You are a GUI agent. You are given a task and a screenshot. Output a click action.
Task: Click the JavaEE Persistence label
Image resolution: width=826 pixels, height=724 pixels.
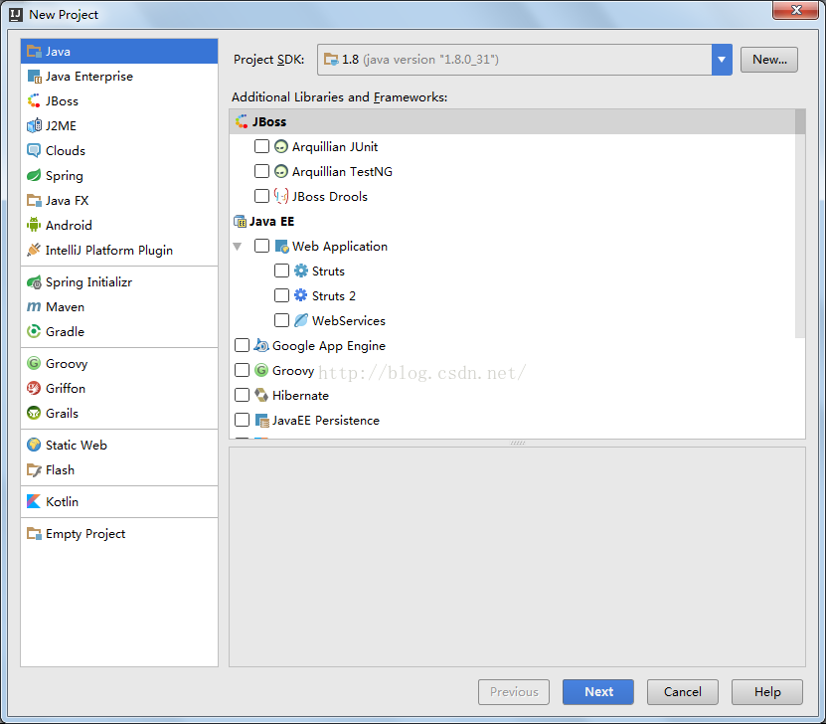(326, 421)
